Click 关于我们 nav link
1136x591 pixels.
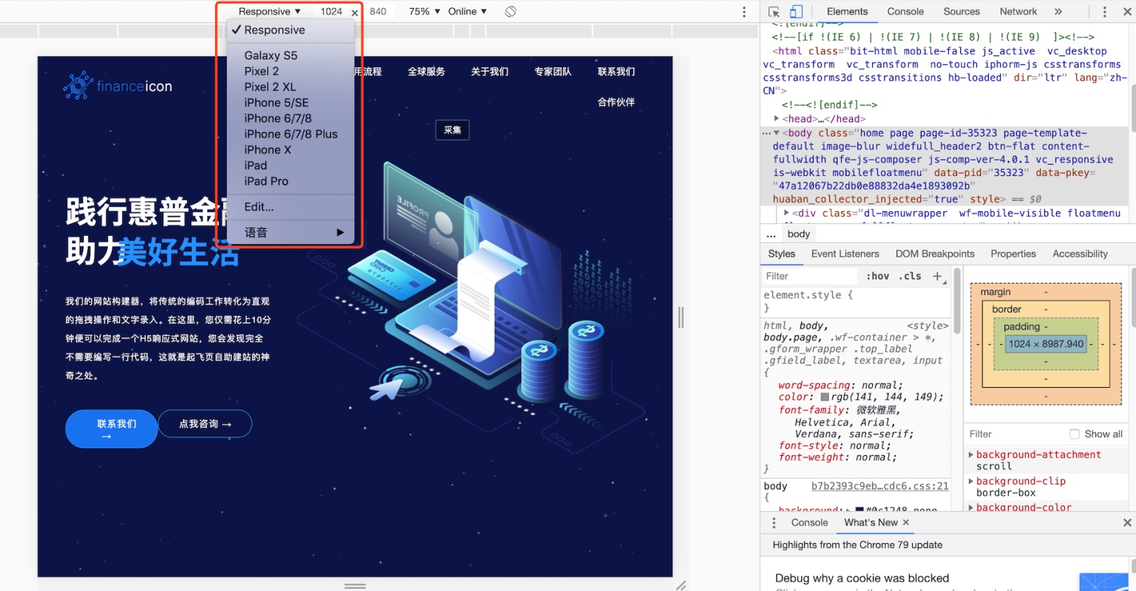(489, 72)
